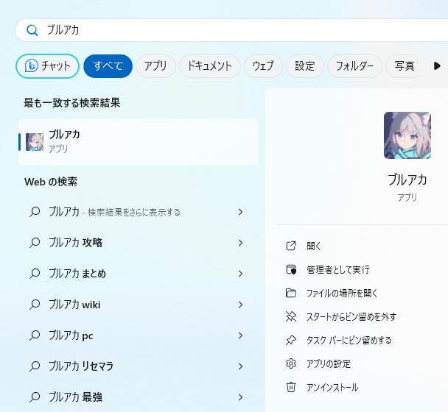
Task: Expand chevron for ブルアカ リセマラ
Action: click(x=240, y=366)
